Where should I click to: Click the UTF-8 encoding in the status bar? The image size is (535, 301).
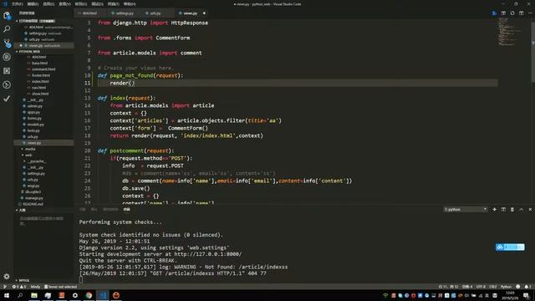[481, 287]
